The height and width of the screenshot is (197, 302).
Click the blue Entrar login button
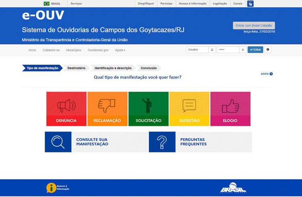[x=255, y=49]
